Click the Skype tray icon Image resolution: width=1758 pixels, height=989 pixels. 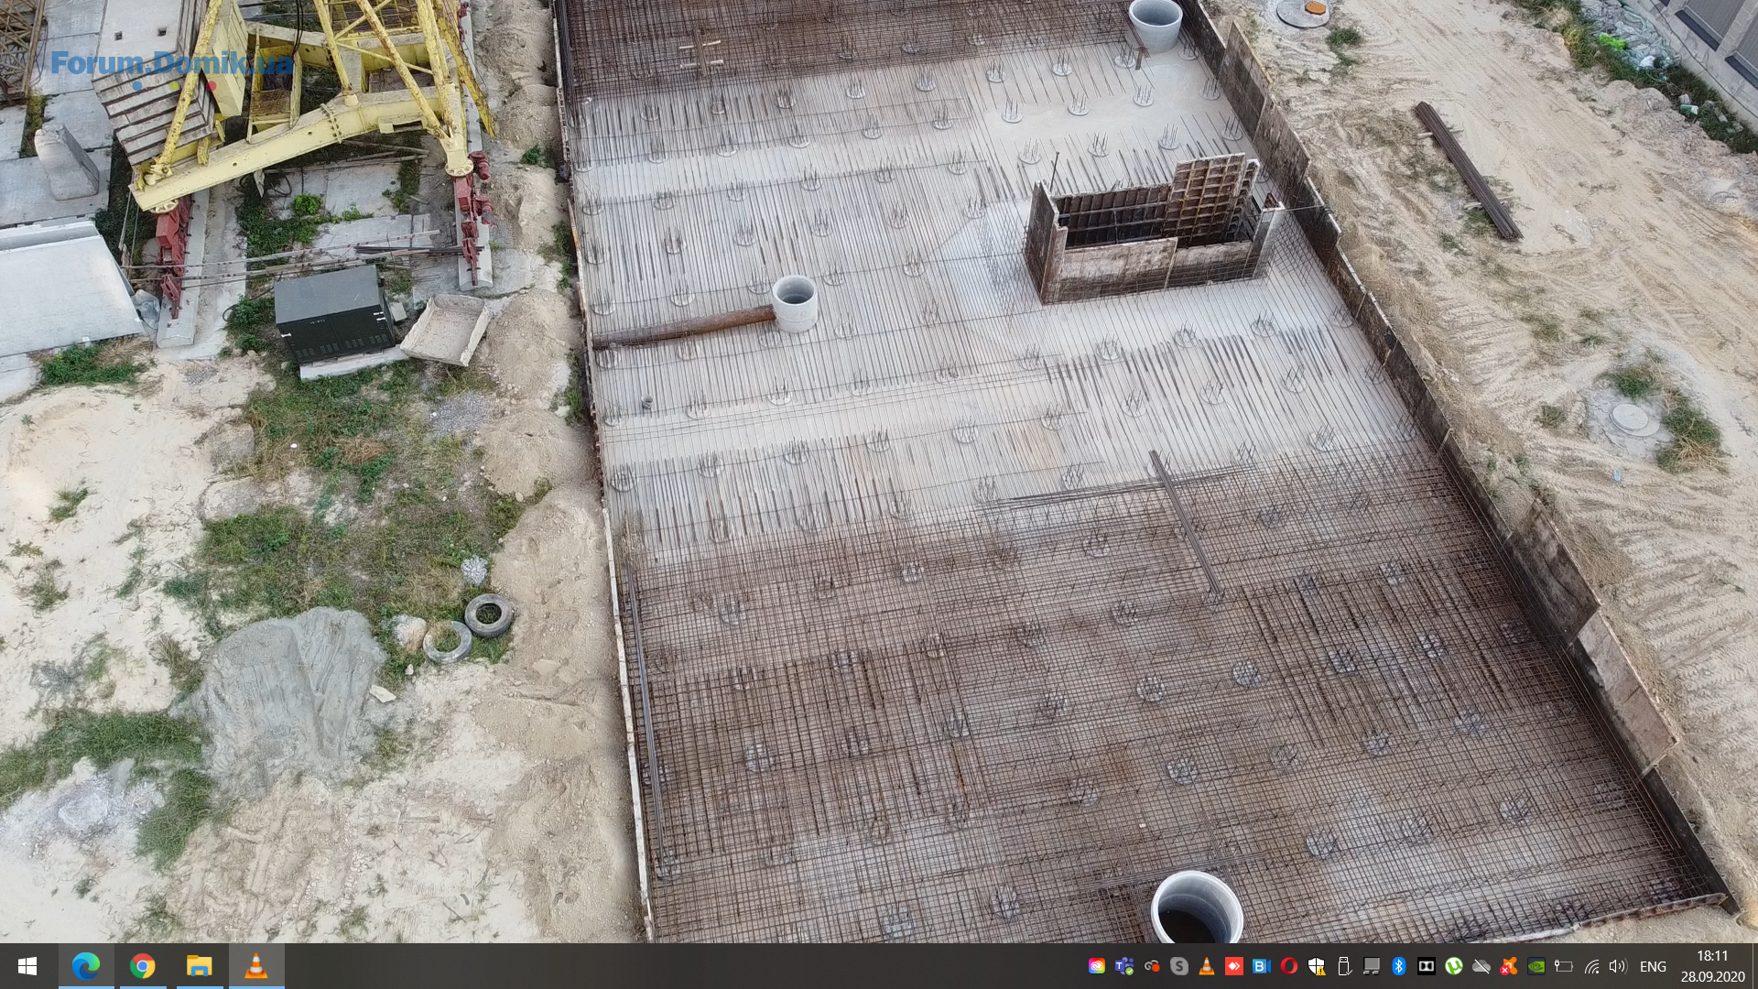pos(1179,966)
